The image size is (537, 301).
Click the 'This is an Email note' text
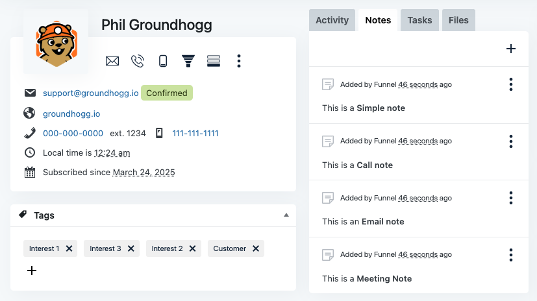tap(363, 222)
